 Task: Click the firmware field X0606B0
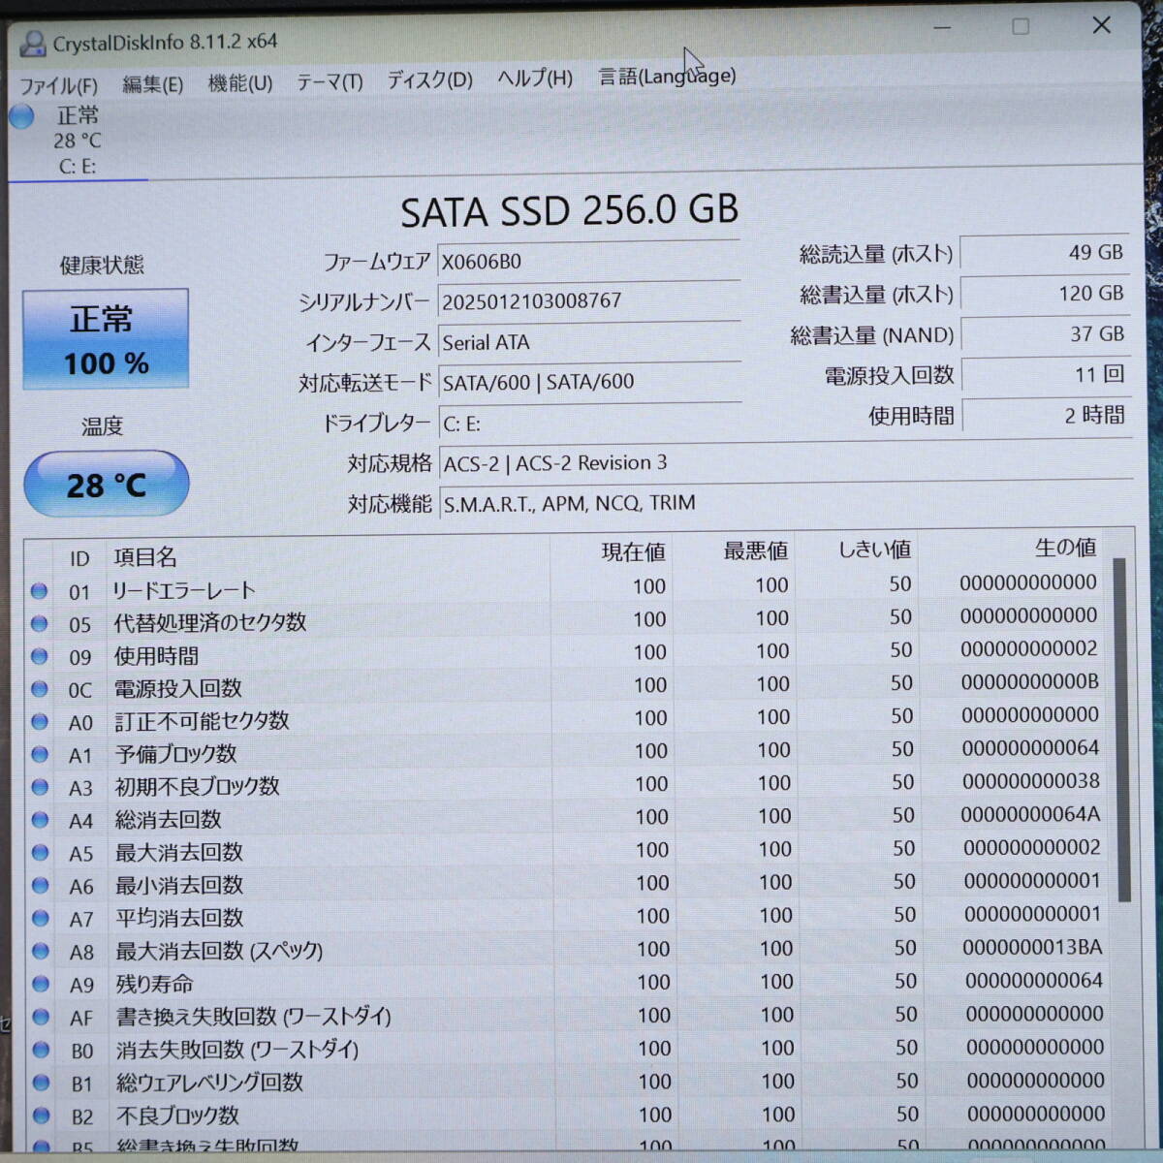coord(588,261)
